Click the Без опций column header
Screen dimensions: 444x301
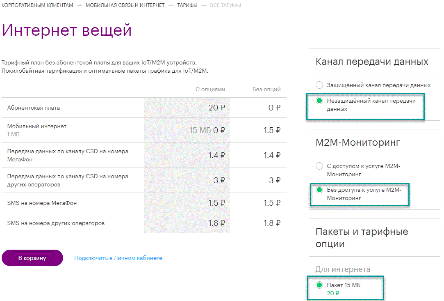click(266, 89)
